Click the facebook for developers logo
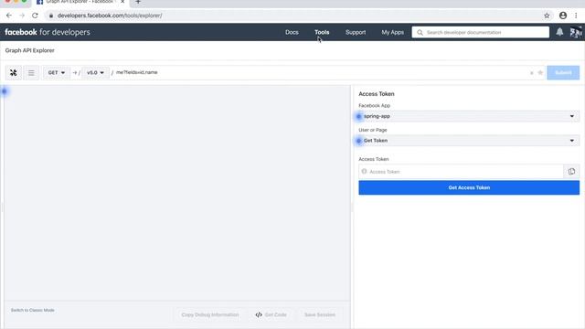This screenshot has height=329, width=585. (x=48, y=33)
